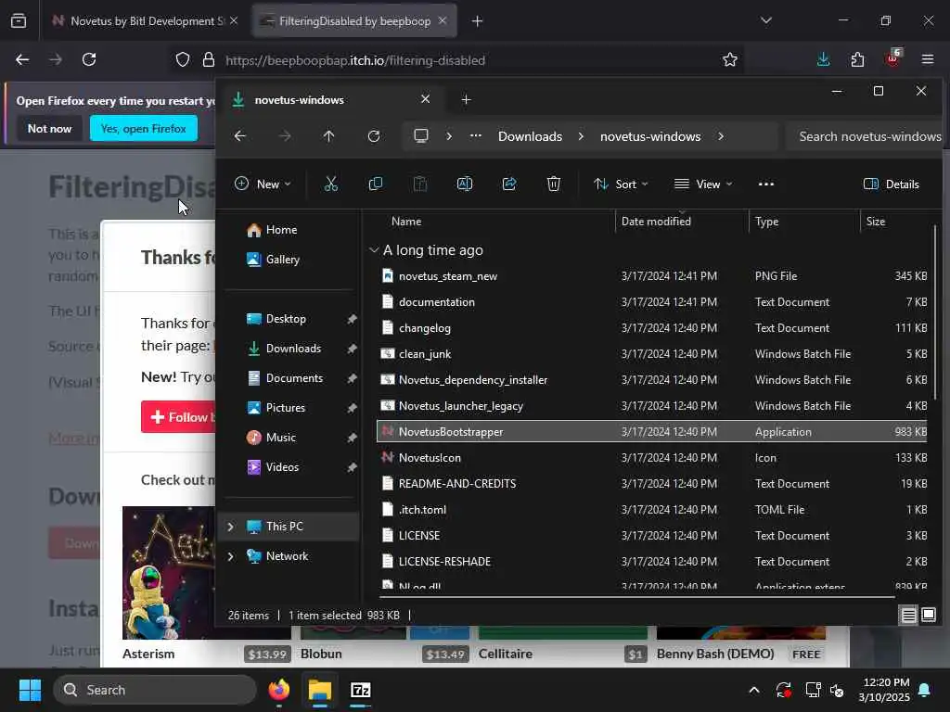
Task: Add a new File Explorer tab
Action: (x=466, y=99)
